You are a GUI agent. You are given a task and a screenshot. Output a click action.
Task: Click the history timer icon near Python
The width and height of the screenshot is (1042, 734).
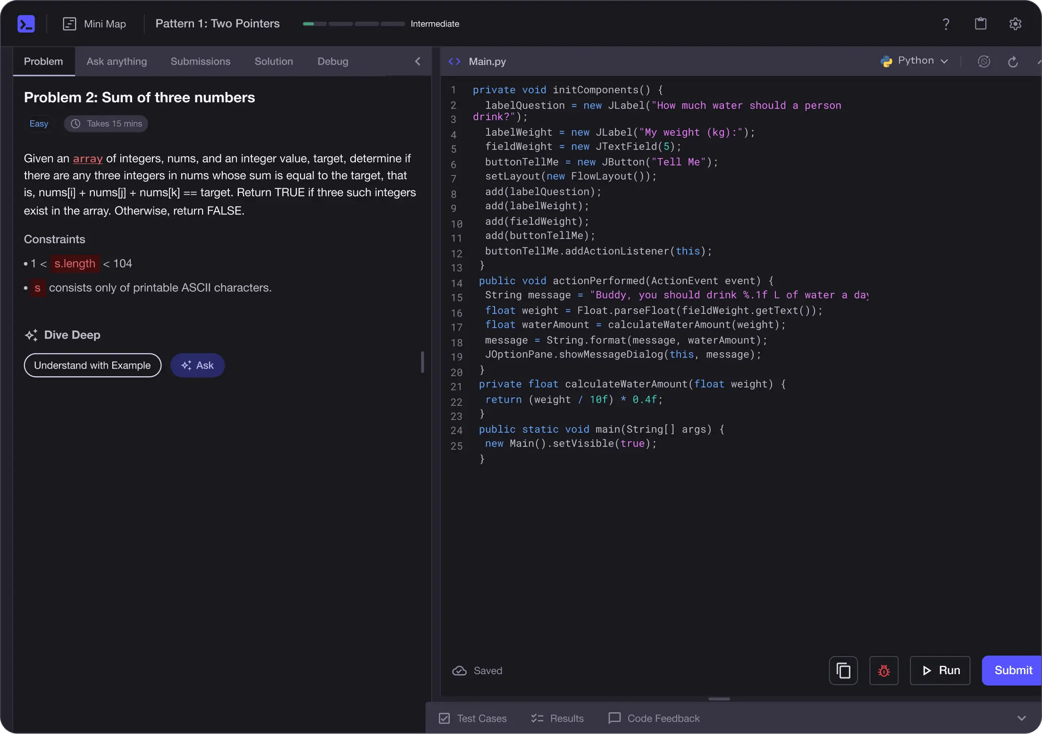[983, 62]
